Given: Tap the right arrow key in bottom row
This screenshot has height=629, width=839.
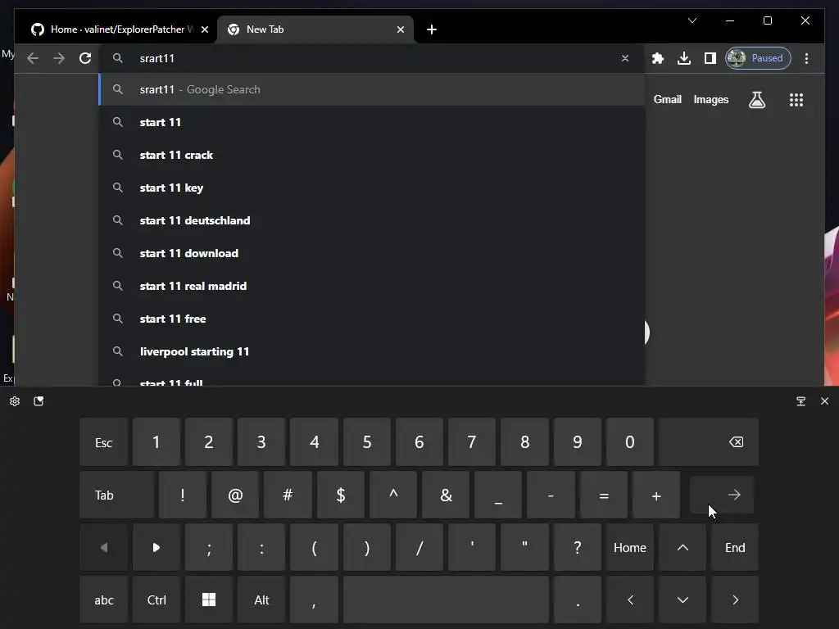Looking at the screenshot, I should (x=735, y=600).
